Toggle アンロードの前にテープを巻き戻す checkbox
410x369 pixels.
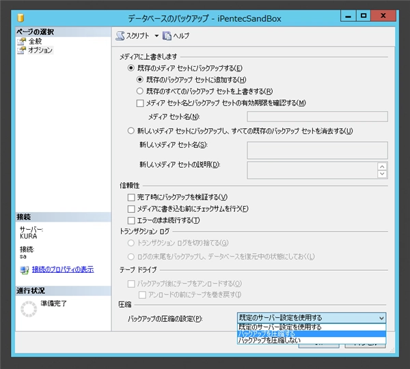(x=142, y=295)
